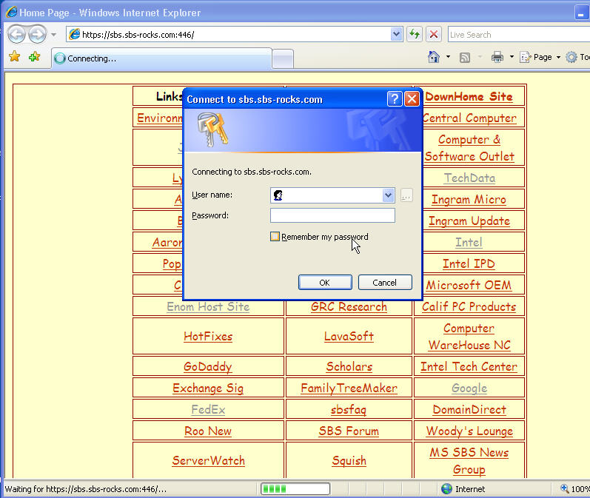
Task: Select the Connecting... browser tab
Action: [161, 58]
